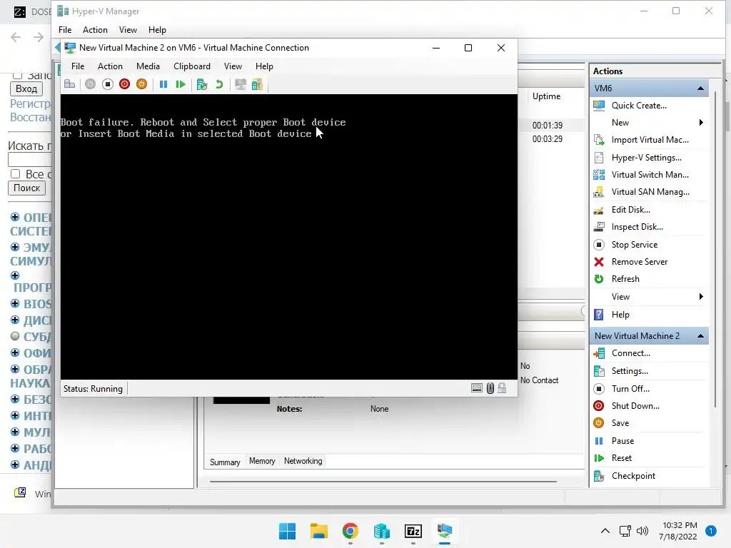731x548 pixels.
Task: Switch to the Summary tab
Action: pos(225,462)
